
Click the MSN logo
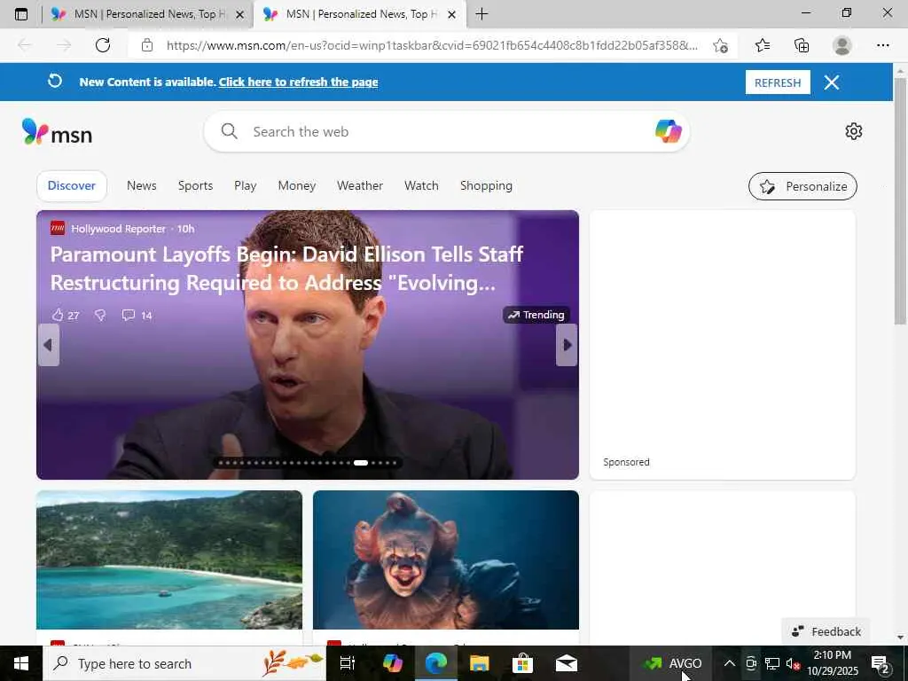point(57,132)
